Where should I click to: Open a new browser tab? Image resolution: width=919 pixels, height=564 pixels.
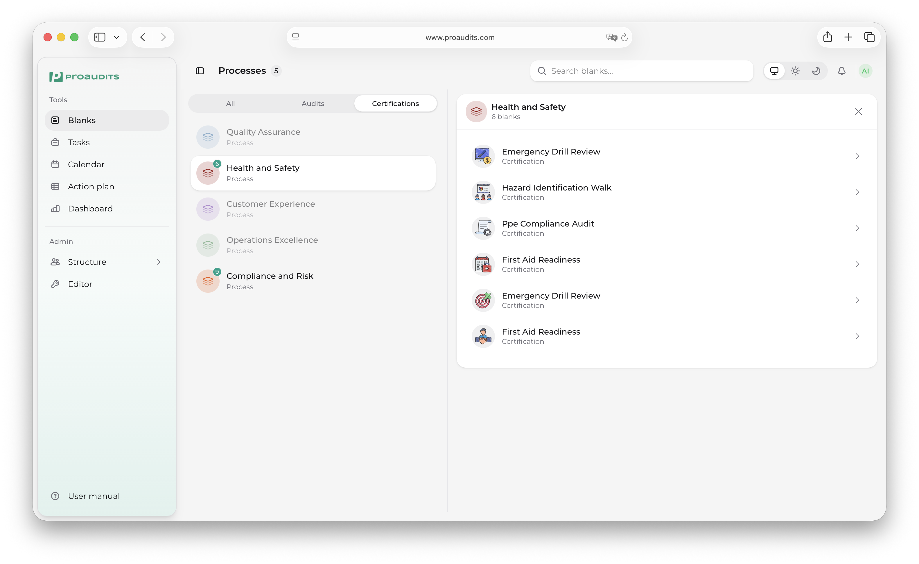pos(848,37)
